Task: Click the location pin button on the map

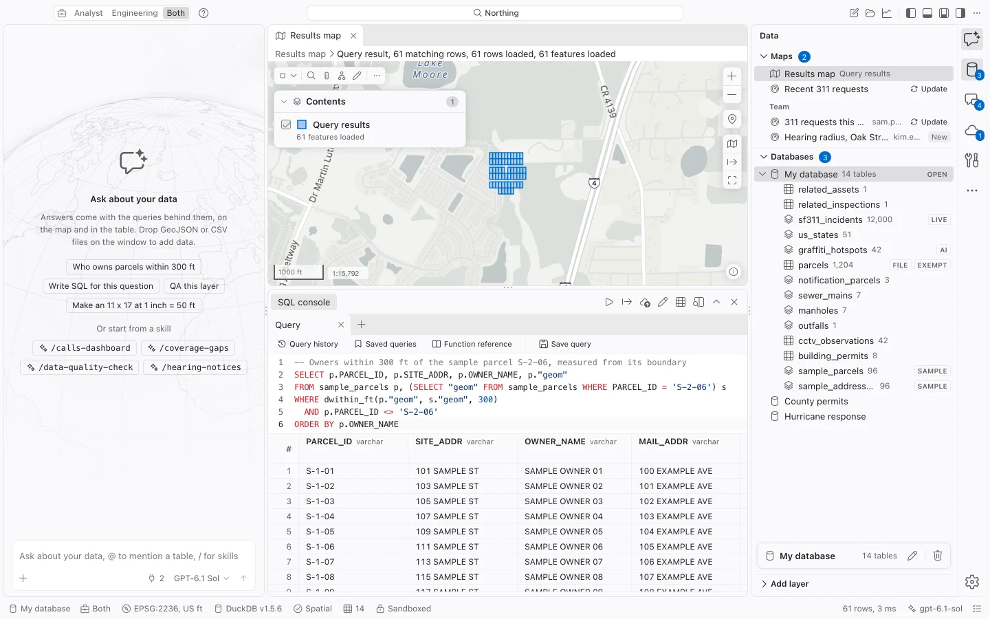Action: click(x=732, y=119)
